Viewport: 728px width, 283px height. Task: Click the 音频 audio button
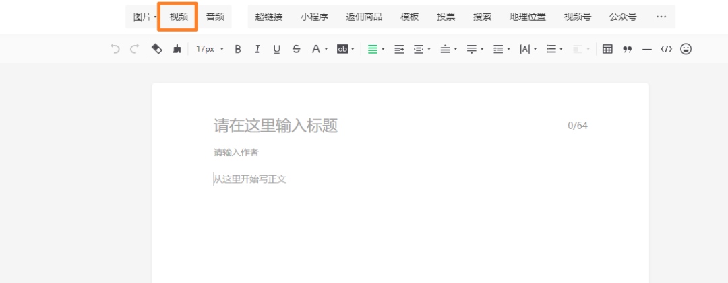point(215,17)
